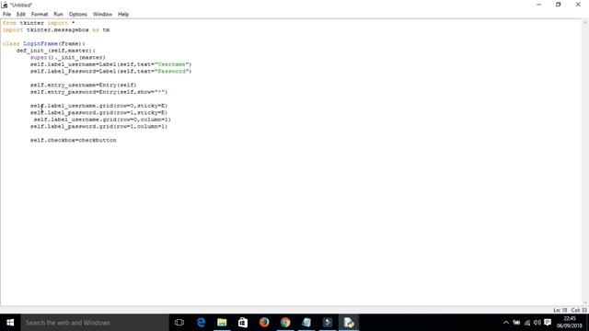Open the Windows Start menu
The image size is (589, 331).
point(10,323)
